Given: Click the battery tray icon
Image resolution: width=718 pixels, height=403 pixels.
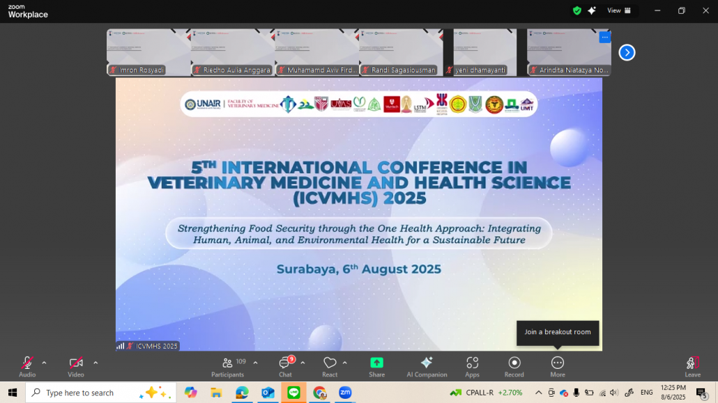Looking at the screenshot, I should click(x=589, y=393).
